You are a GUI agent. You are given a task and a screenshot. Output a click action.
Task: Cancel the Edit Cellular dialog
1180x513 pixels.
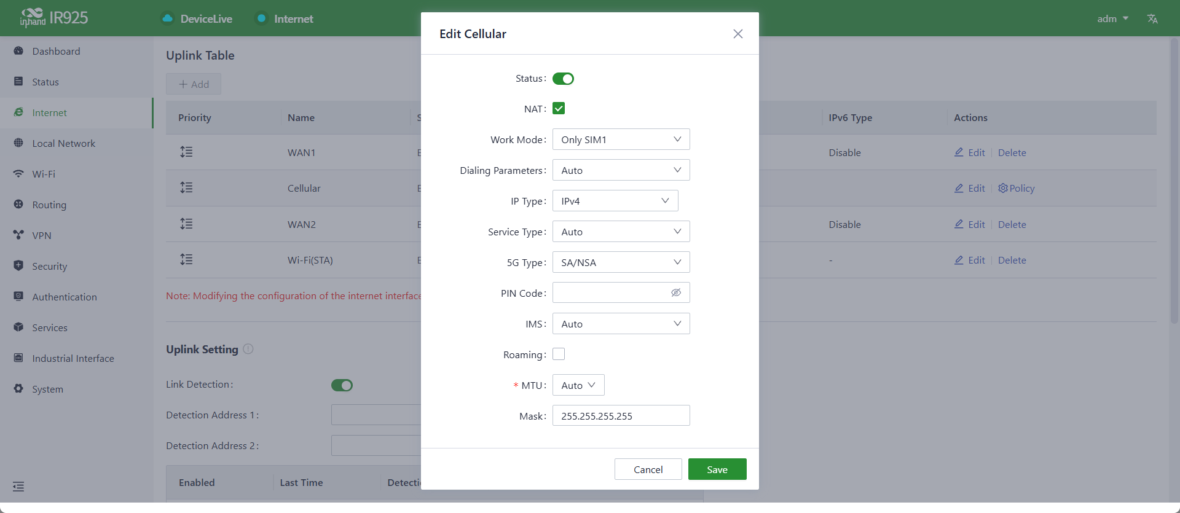tap(648, 469)
